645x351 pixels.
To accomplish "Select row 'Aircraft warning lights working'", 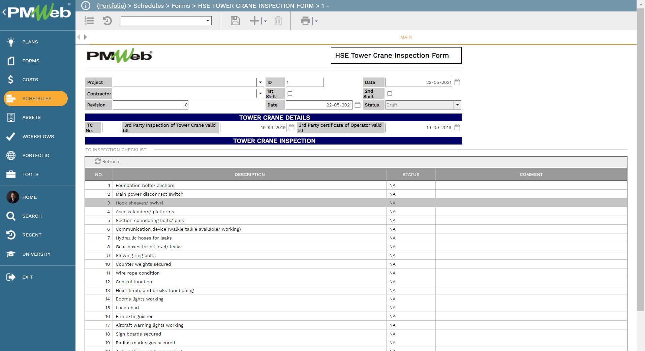I will pos(356,325).
